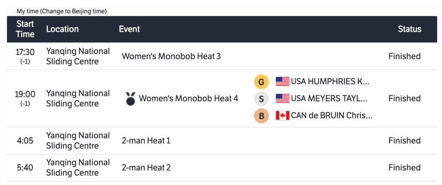Click the USA flag next to HUMPHRIES

tap(282, 81)
